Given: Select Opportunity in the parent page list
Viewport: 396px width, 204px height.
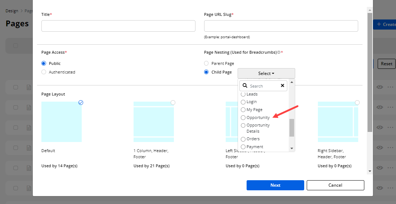Looking at the screenshot, I should [243, 118].
